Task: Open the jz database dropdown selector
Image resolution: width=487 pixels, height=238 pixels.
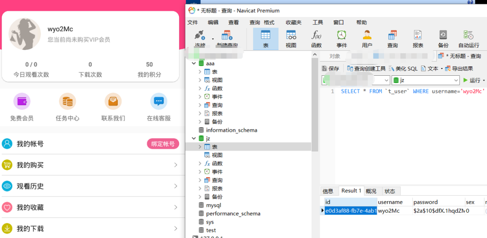Action: click(x=456, y=80)
